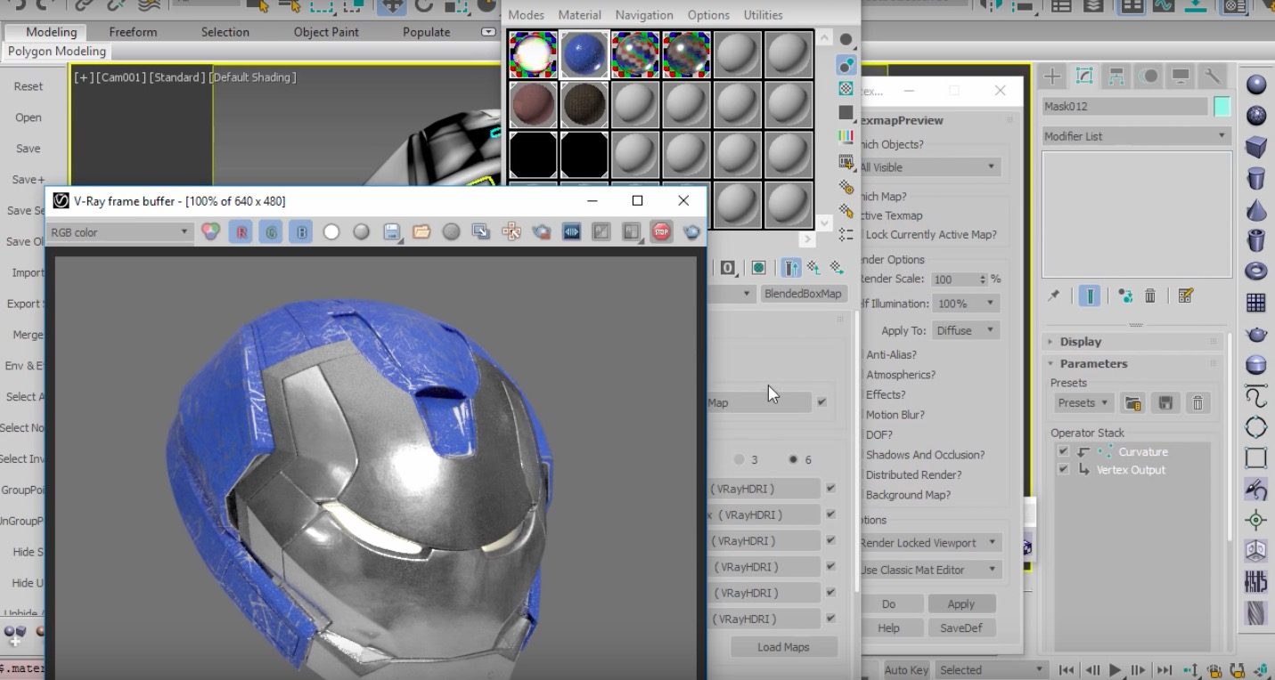1275x680 pixels.
Task: Click Make Unique icon below modifier stack
Action: [1125, 296]
